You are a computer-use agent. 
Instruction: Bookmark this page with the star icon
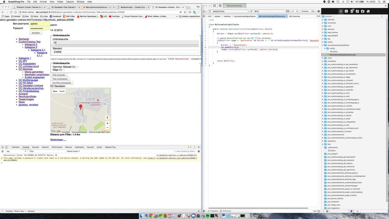185,12
